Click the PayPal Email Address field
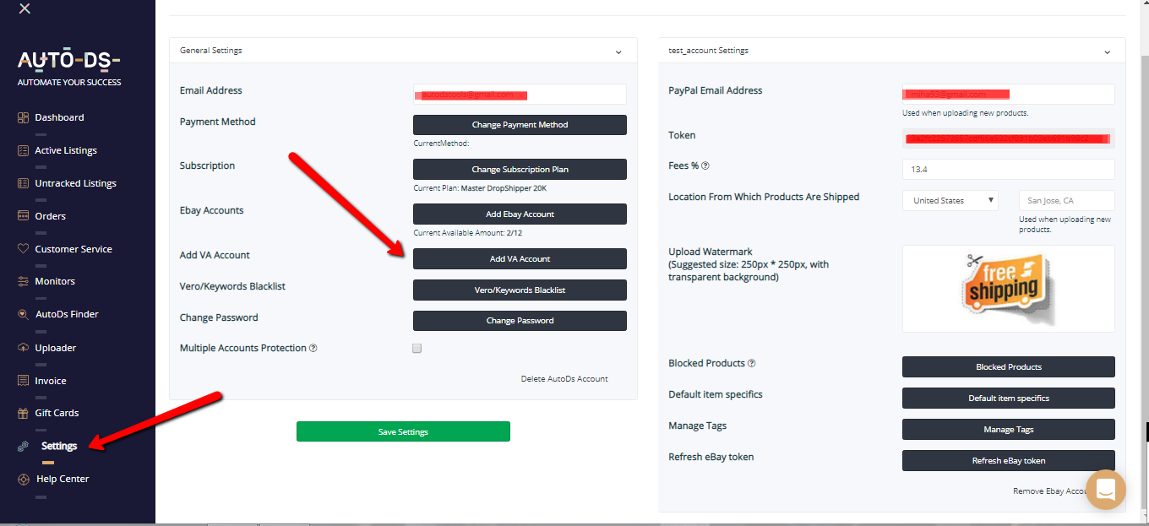 point(1009,95)
